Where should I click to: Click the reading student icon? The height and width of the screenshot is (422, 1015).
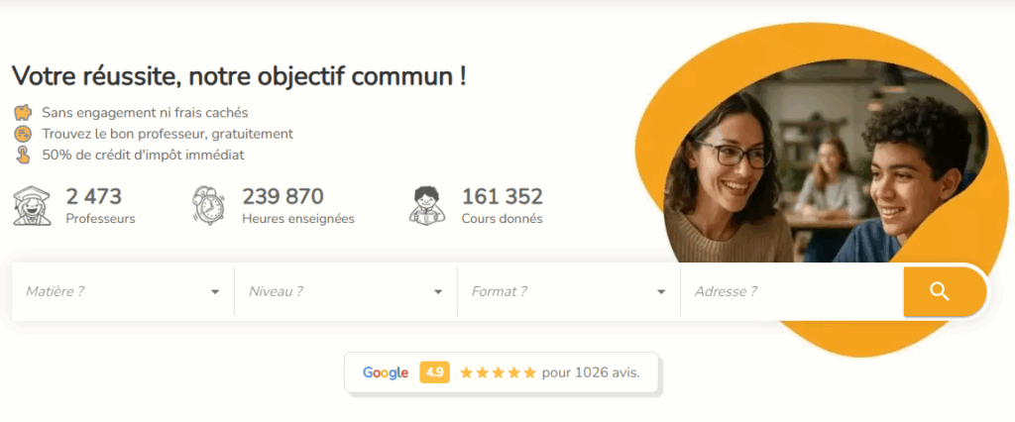click(x=427, y=206)
